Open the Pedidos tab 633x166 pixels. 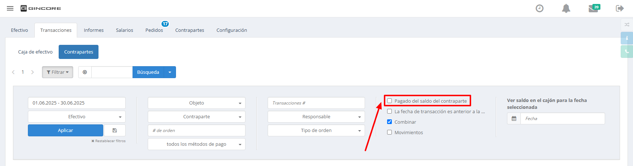pos(154,30)
